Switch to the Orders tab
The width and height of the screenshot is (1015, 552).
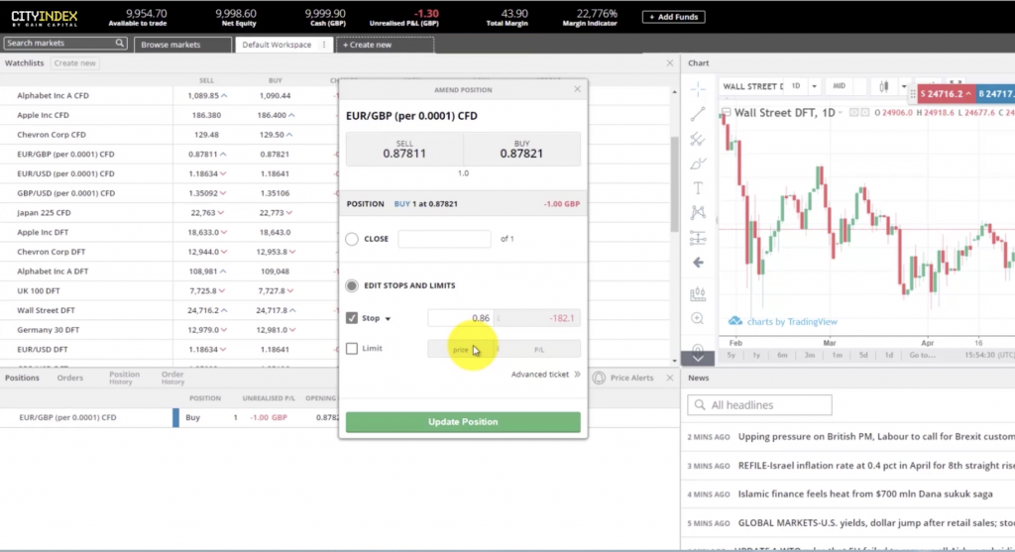pos(70,378)
